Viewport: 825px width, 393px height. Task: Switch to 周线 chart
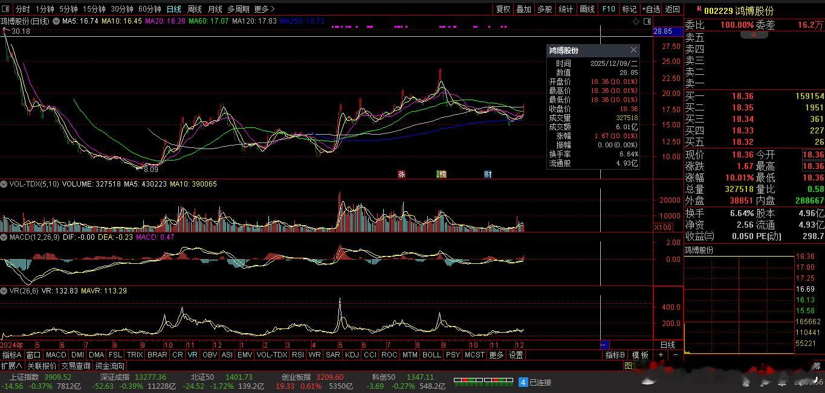[195, 9]
